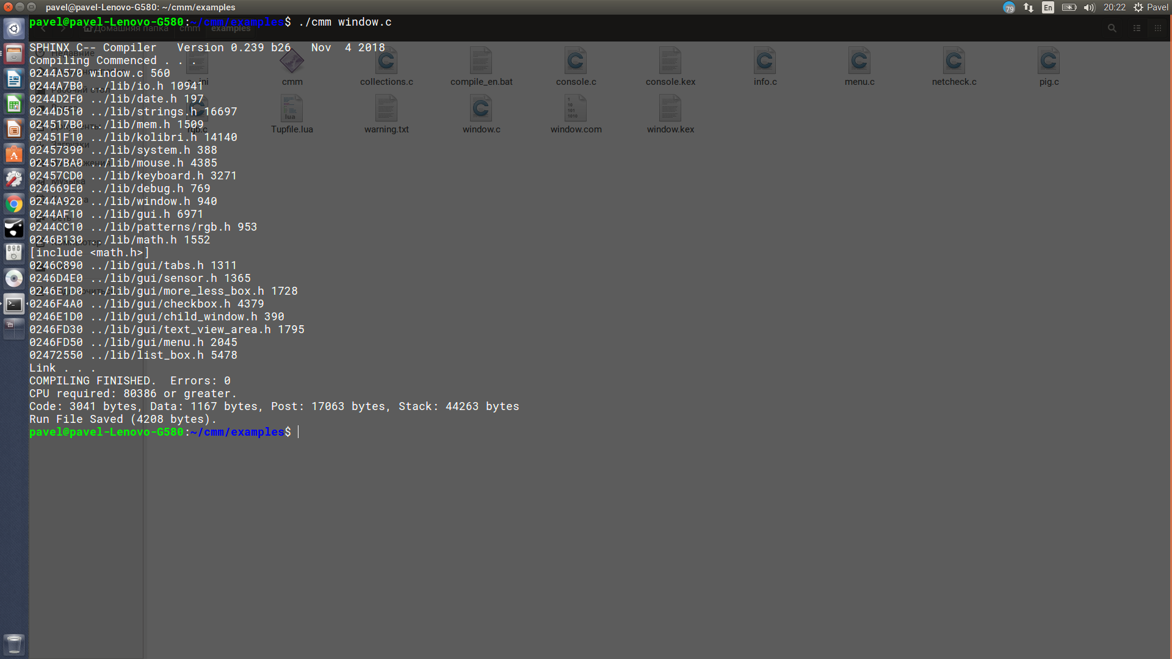Open System Settings wrench-and-gear icon
This screenshot has height=659, width=1172.
[x=14, y=179]
